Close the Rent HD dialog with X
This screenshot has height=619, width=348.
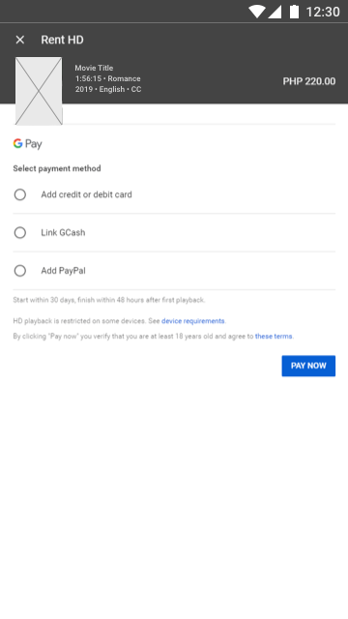[x=19, y=40]
